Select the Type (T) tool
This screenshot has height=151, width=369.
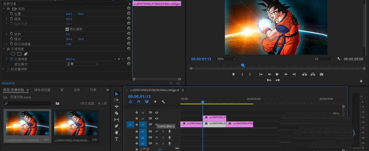point(117,139)
